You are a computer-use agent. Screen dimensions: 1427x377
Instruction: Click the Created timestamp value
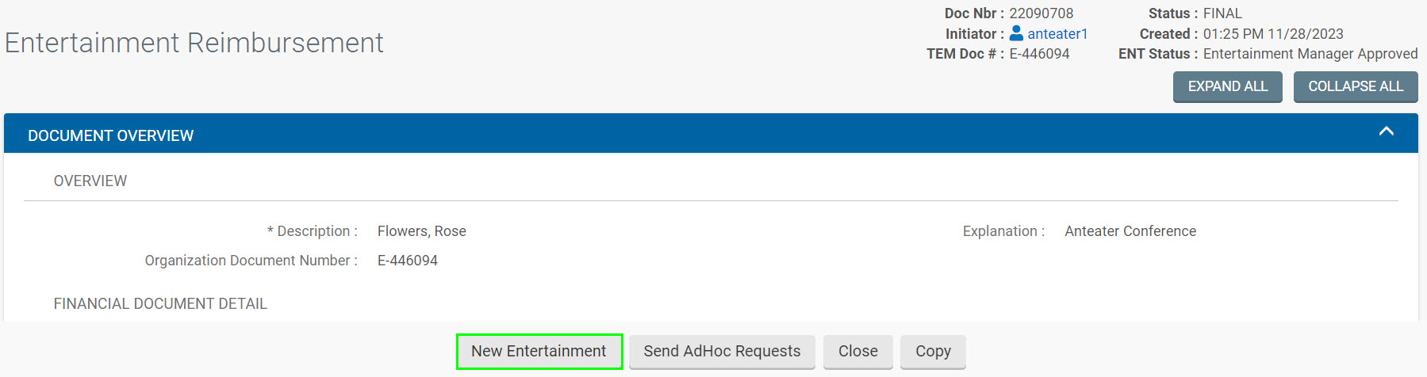(1273, 34)
